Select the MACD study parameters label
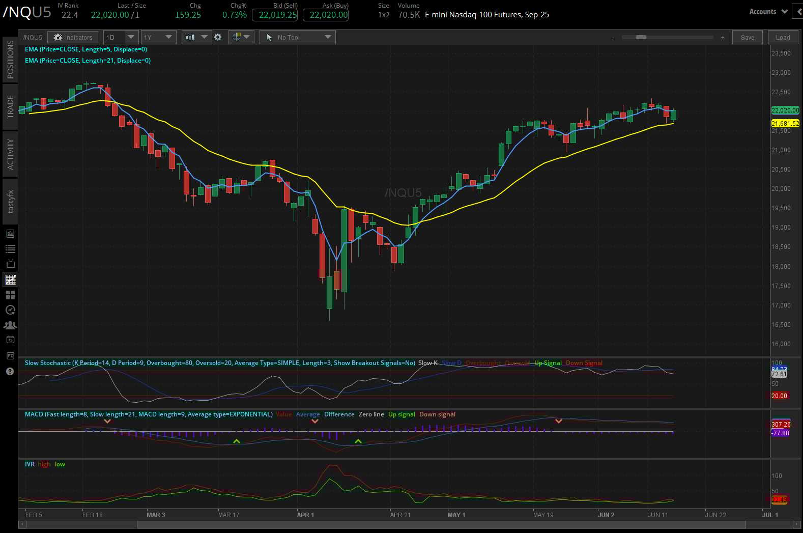This screenshot has height=533, width=803. click(x=149, y=414)
